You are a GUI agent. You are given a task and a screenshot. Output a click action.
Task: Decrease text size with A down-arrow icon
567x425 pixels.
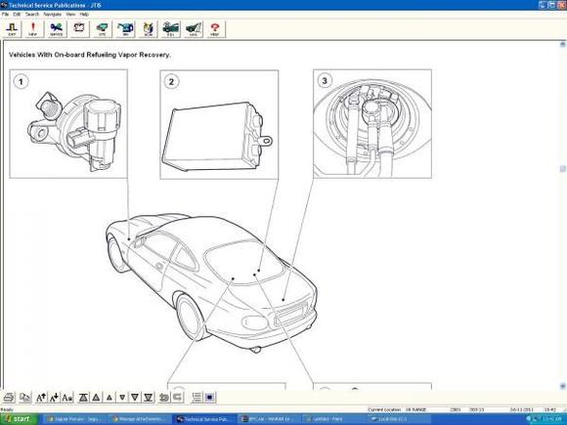pyautogui.click(x=54, y=398)
